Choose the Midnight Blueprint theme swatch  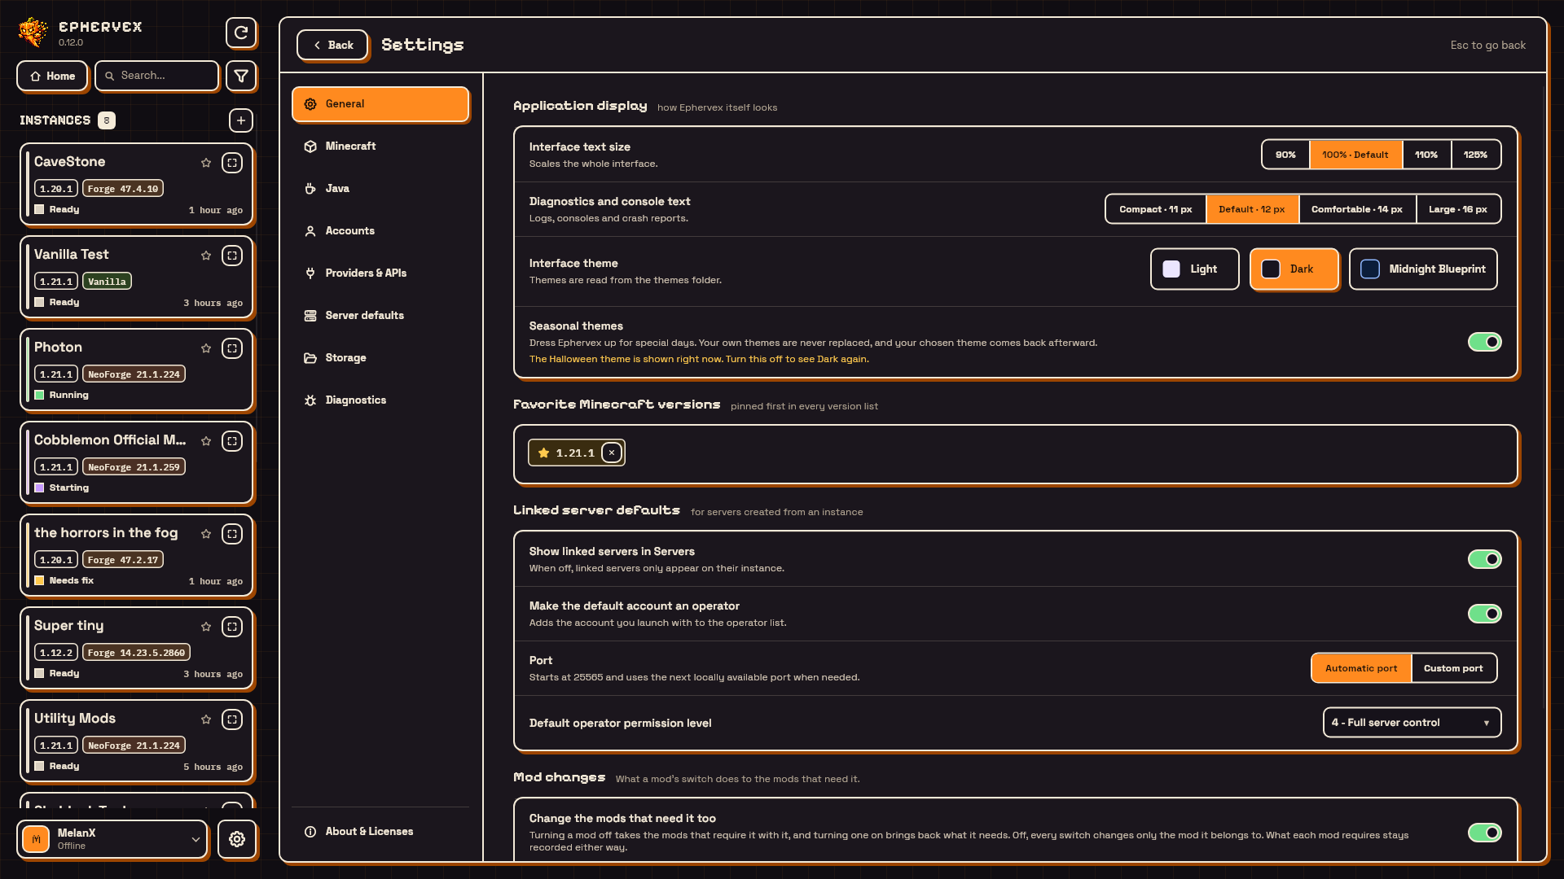click(x=1422, y=269)
